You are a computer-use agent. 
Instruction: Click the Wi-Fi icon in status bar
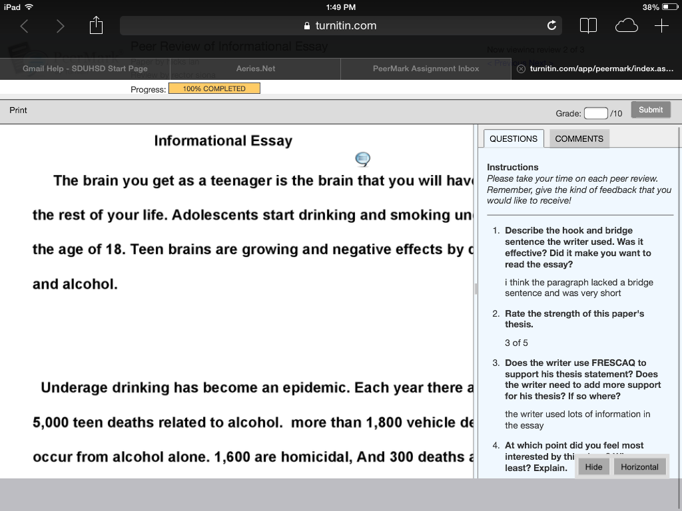(x=29, y=7)
